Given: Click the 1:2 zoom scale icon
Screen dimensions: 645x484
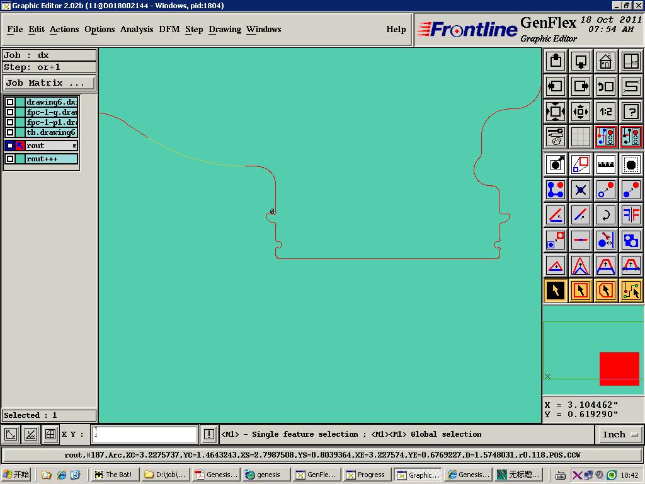Looking at the screenshot, I should point(606,112).
